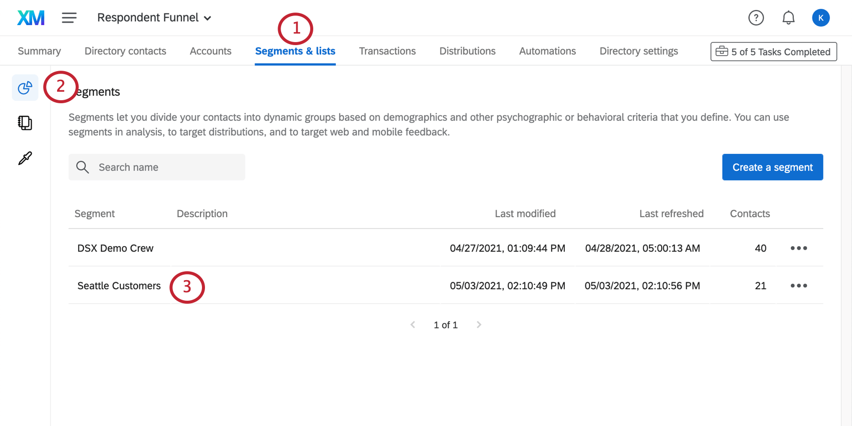The image size is (852, 426).
Task: Click the contact count 21
Action: [761, 286]
